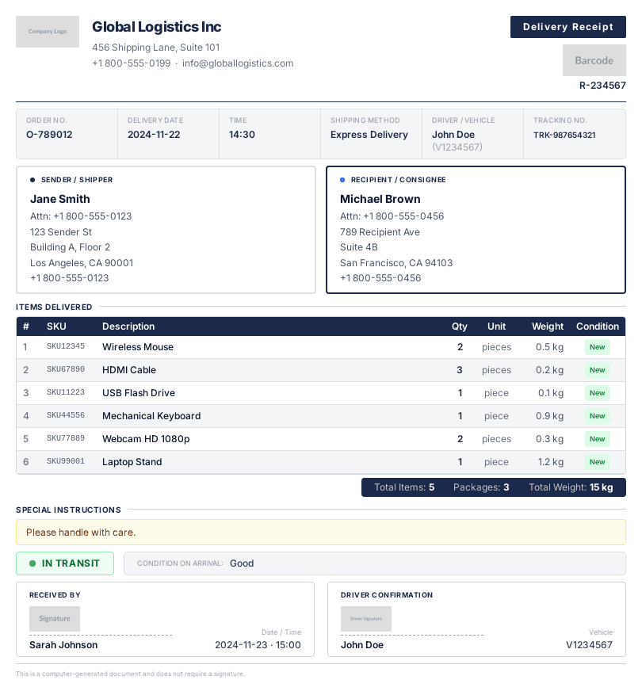Click the Received By signature image

tap(55, 619)
